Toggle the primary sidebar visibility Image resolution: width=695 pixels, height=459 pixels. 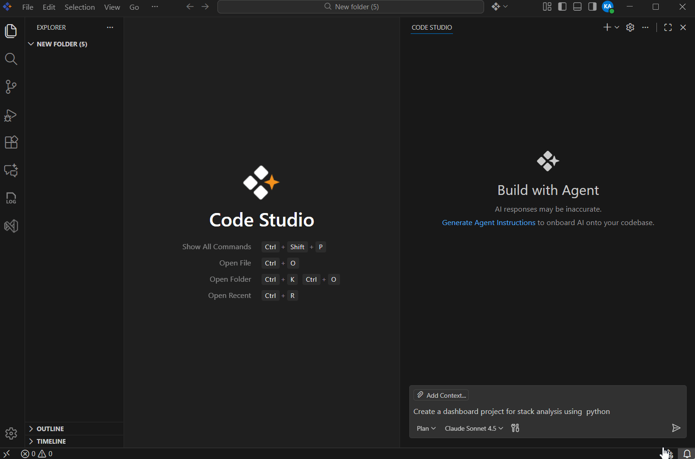562,6
